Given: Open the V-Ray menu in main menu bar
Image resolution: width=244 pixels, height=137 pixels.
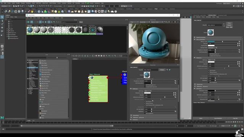Looking at the screenshot, I should tap(87, 3).
